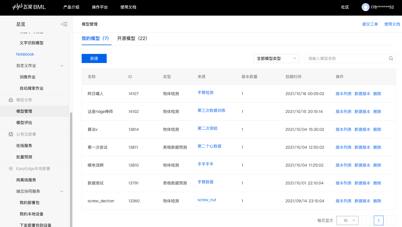Open 第二个心数据 source link

point(209,146)
